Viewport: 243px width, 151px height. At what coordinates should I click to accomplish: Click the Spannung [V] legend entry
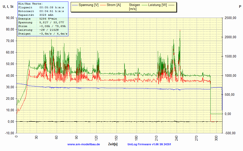88,5
